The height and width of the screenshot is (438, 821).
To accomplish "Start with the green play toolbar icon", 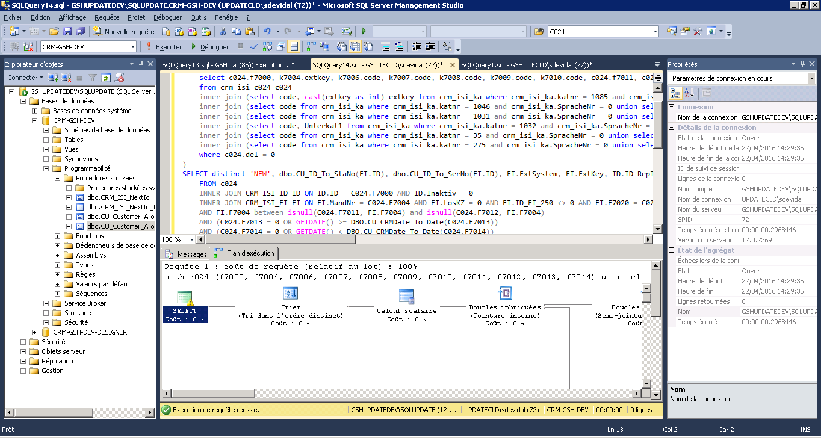I will pyautogui.click(x=364, y=31).
